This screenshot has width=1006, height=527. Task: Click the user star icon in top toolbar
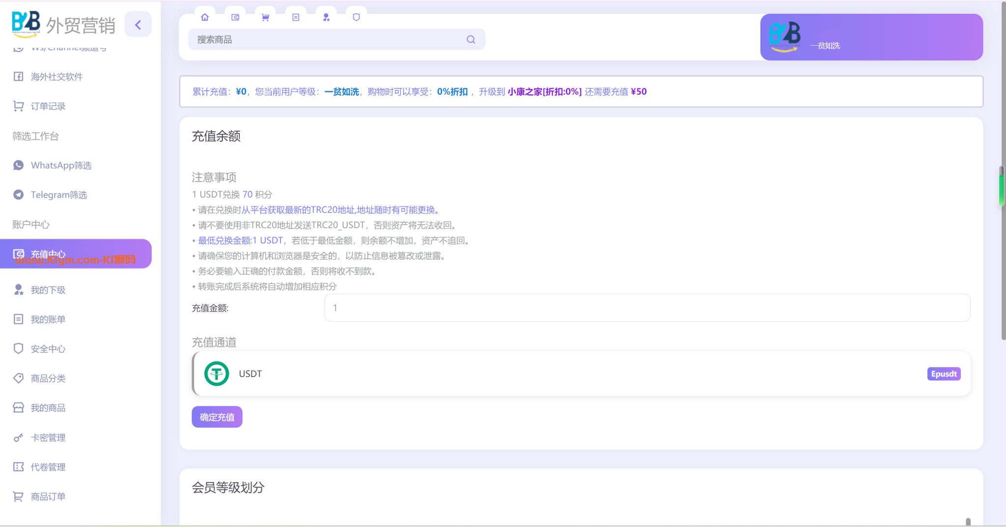click(x=326, y=17)
